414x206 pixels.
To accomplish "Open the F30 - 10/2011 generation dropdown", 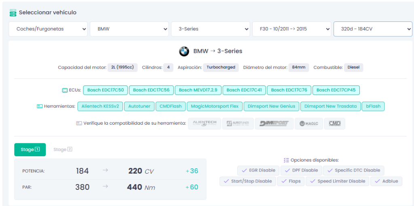I will 292,29.
